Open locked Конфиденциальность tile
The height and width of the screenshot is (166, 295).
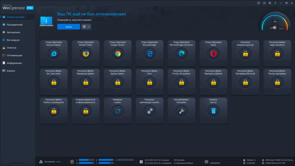point(86,111)
